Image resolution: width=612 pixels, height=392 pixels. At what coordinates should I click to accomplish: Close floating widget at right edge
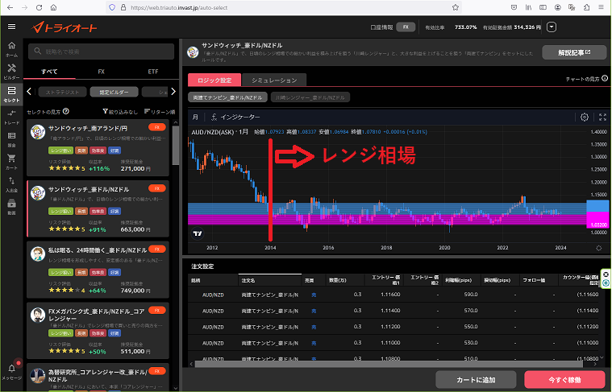coord(606,274)
